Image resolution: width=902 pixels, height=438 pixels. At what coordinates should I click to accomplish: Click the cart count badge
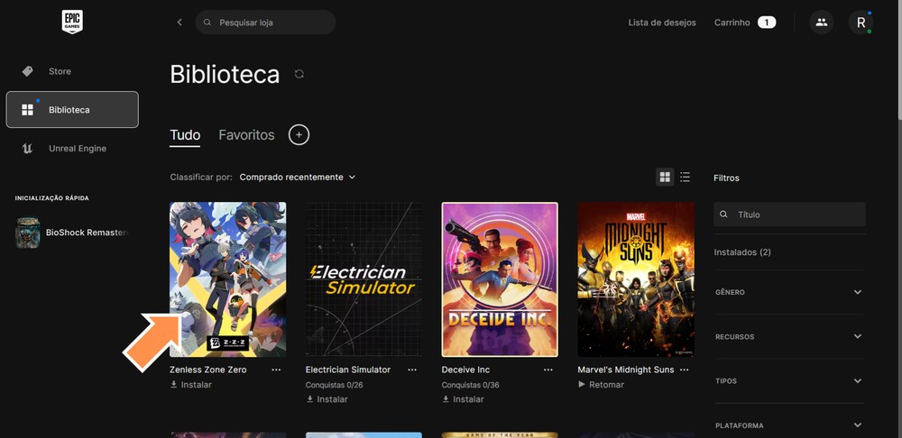pos(767,23)
